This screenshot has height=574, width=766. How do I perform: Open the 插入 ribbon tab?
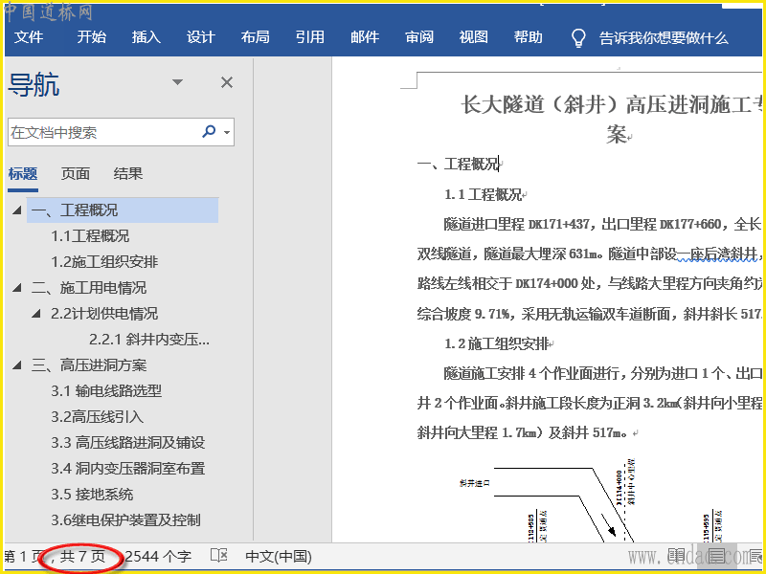[x=146, y=37]
